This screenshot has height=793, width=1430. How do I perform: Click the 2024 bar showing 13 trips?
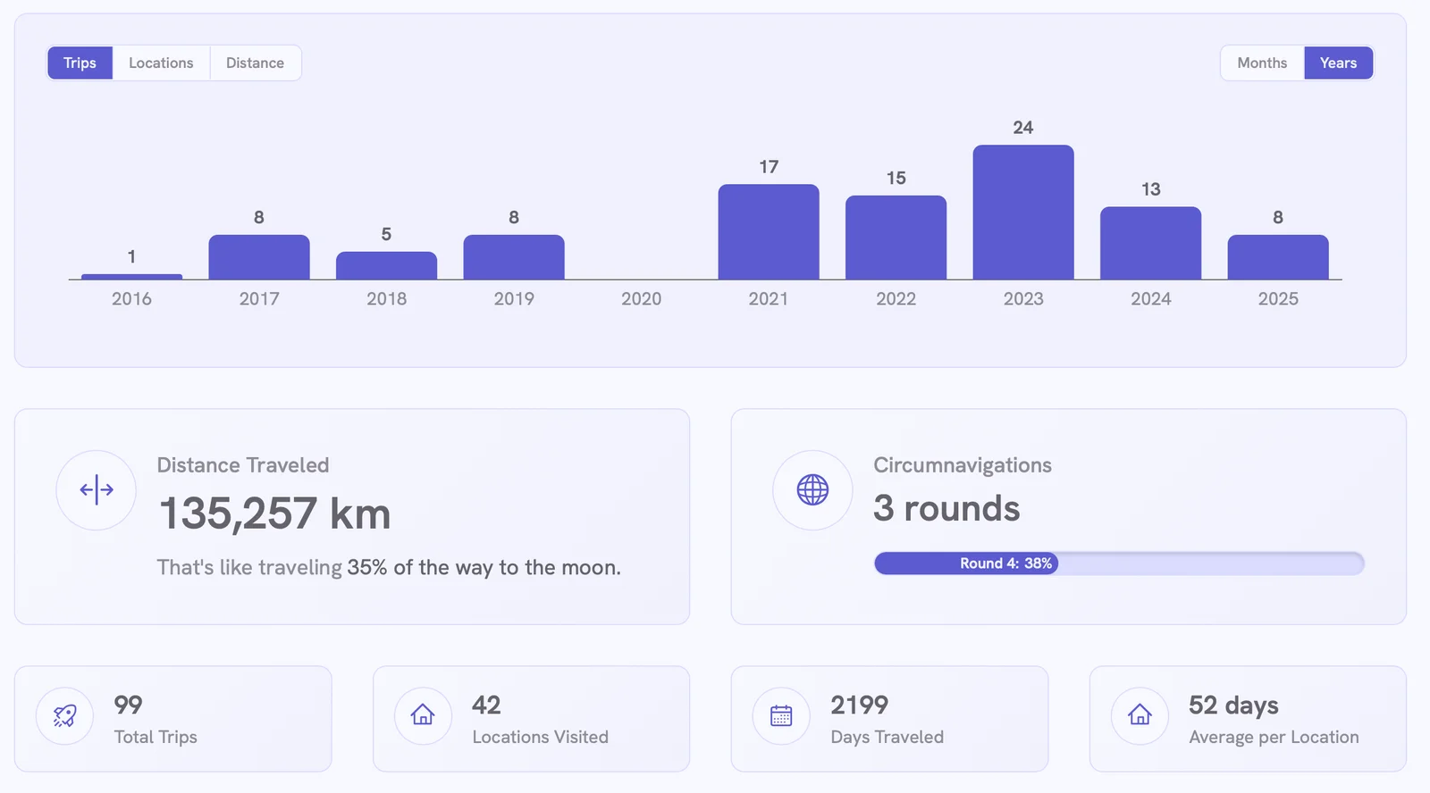[1150, 243]
